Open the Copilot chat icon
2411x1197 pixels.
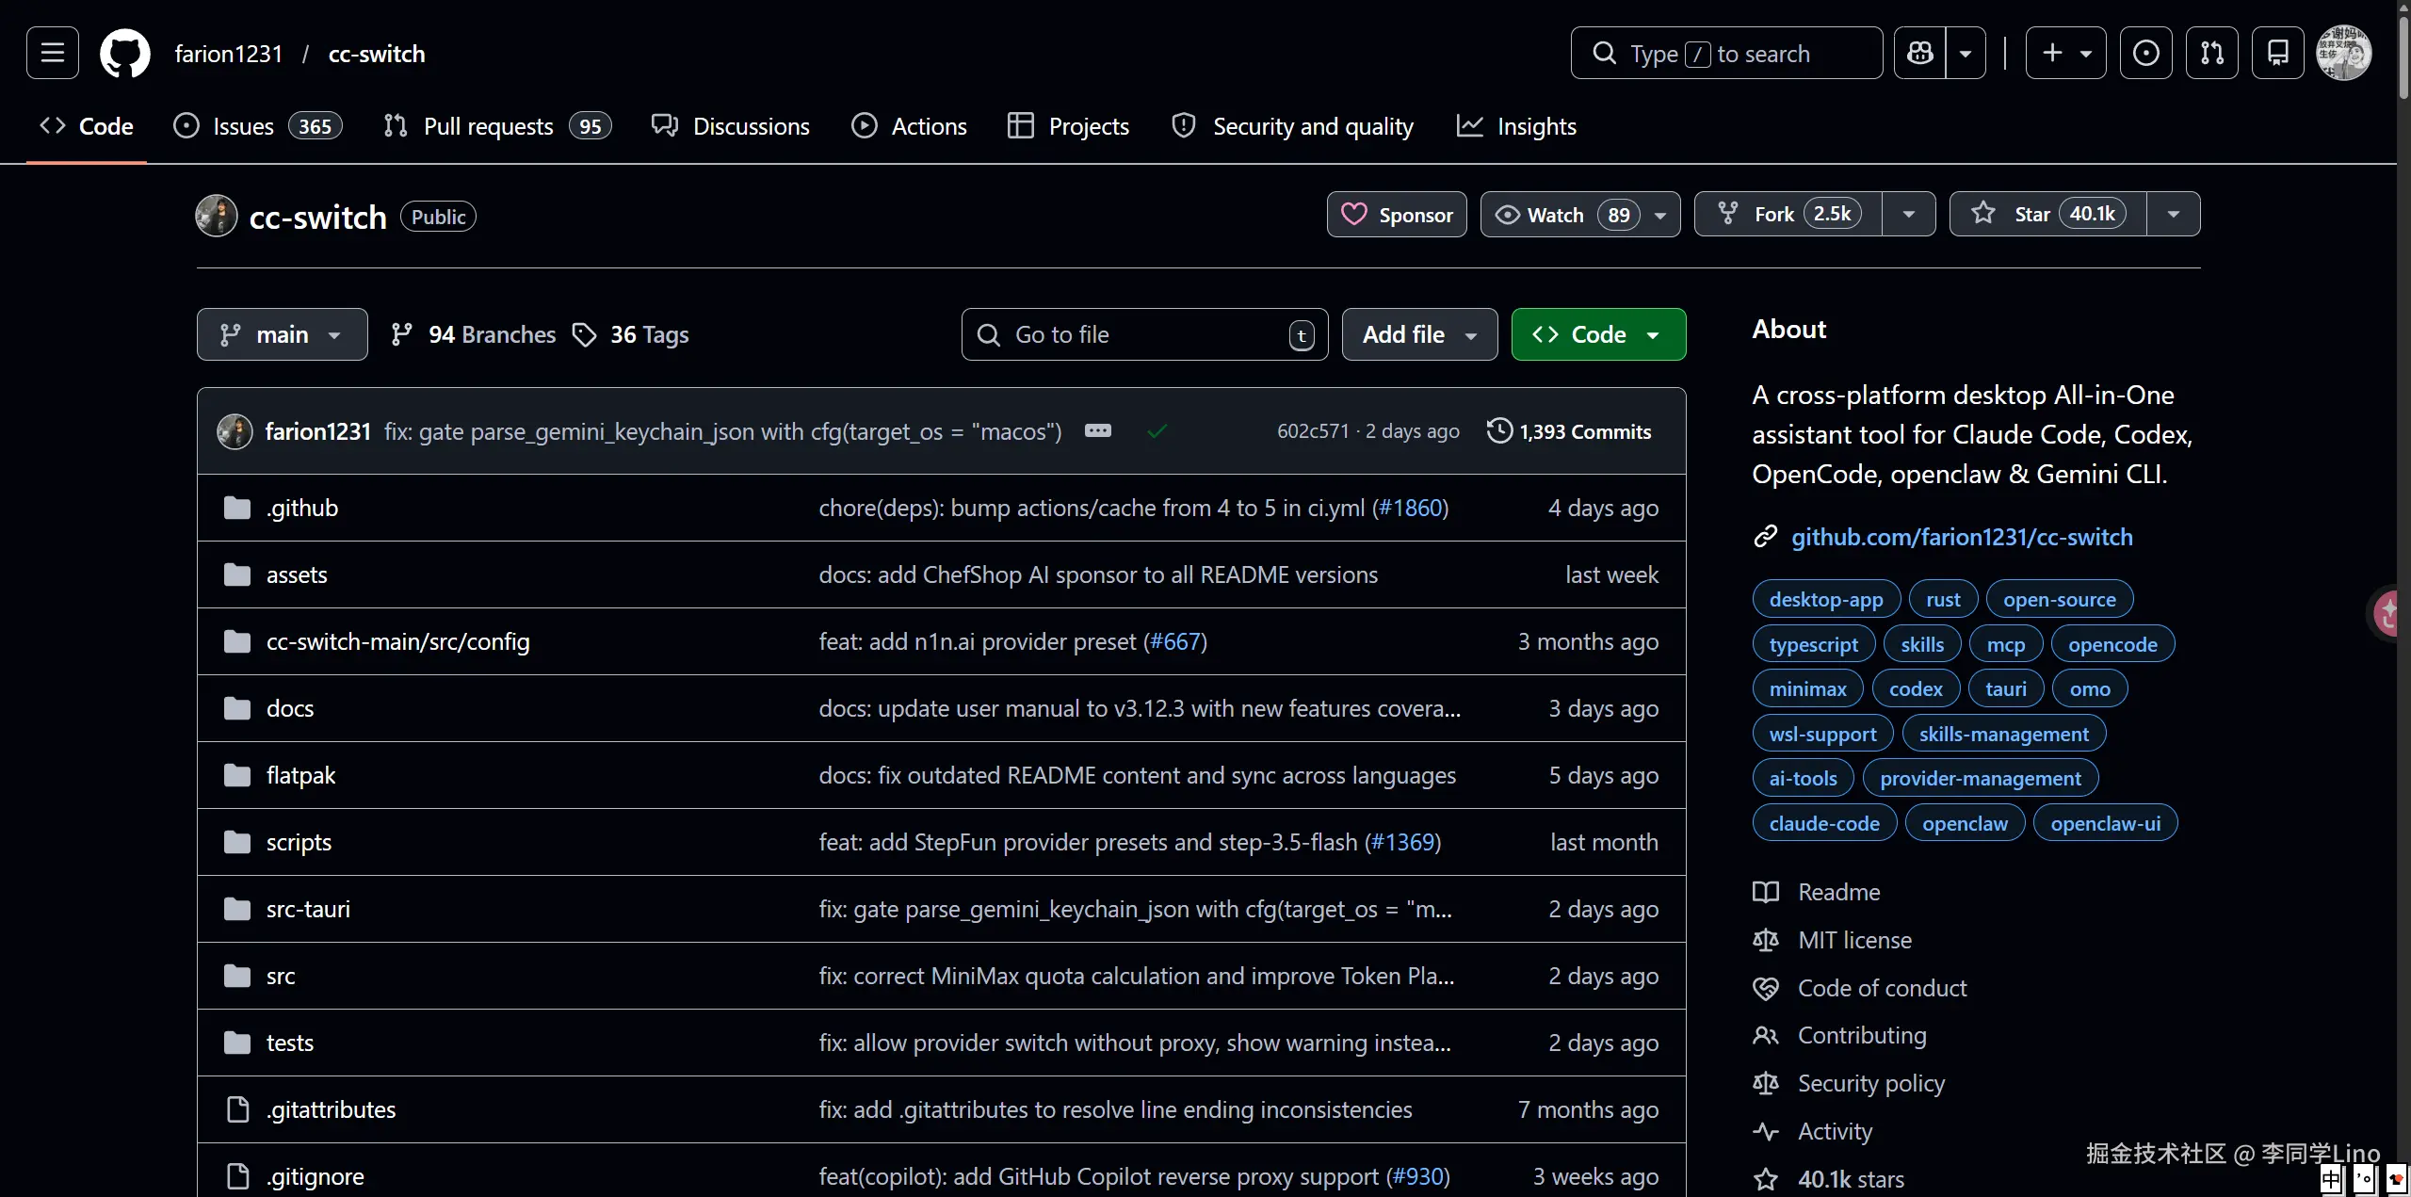[1920, 53]
